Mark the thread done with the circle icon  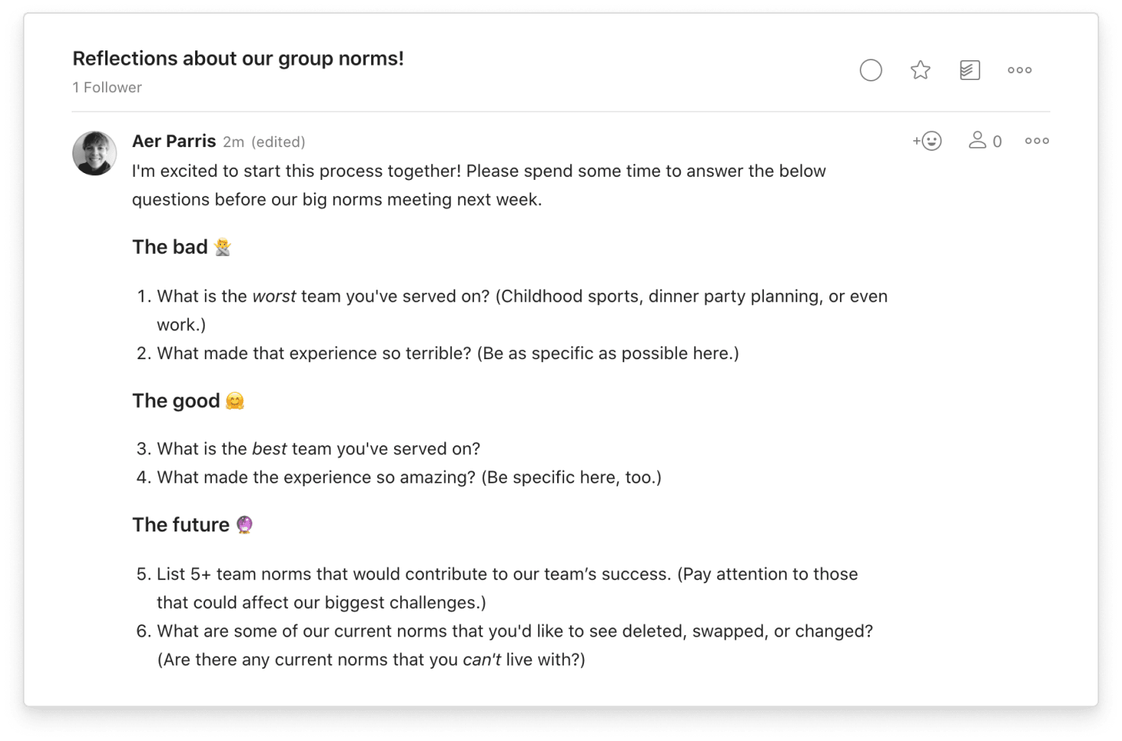tap(871, 69)
